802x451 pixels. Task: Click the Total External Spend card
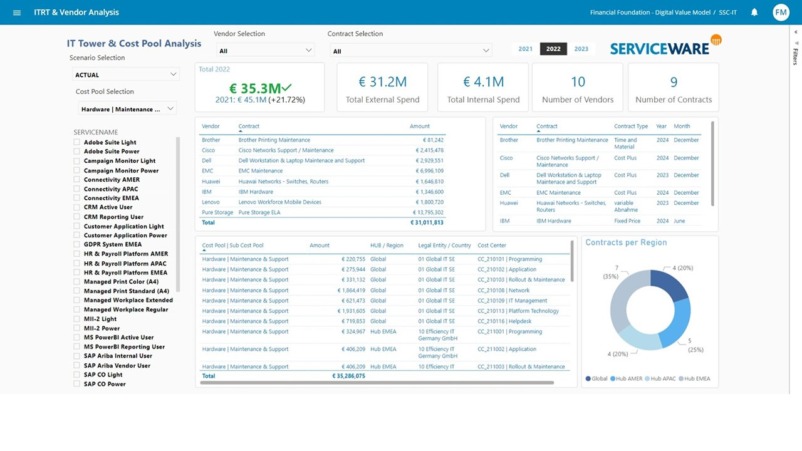(382, 87)
